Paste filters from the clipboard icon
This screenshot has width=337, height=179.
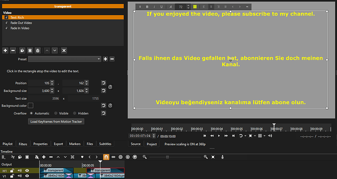point(30,50)
